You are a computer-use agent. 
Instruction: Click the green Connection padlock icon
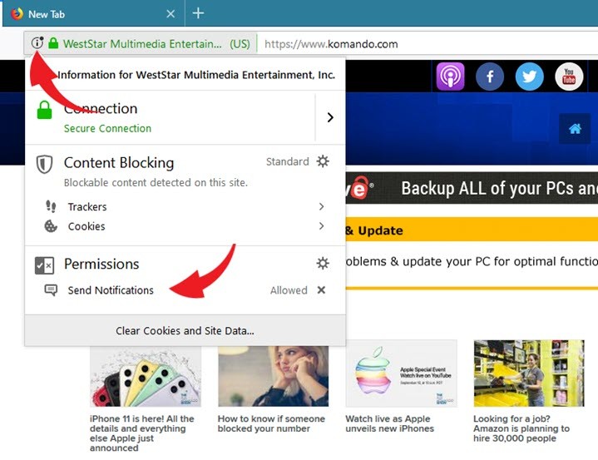pyautogui.click(x=44, y=111)
